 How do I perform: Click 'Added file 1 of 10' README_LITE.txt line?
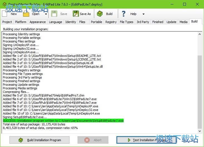click(52, 56)
